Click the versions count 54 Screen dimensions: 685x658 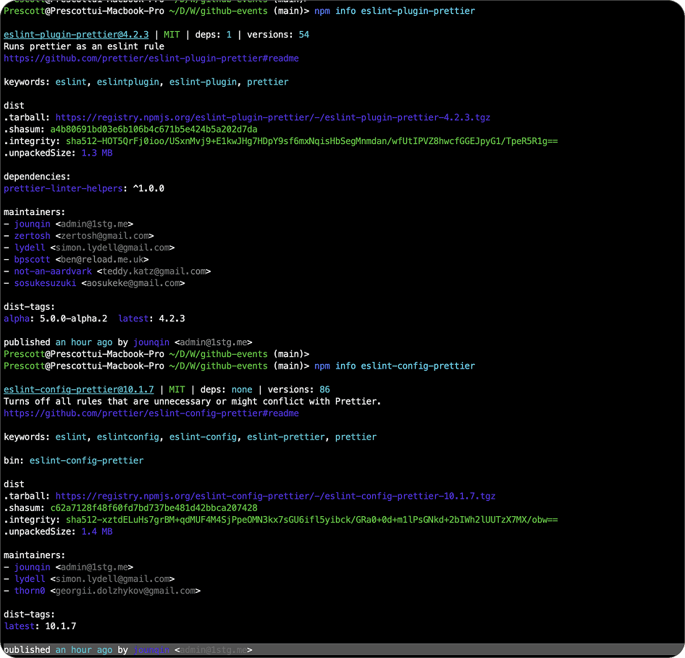(304, 35)
